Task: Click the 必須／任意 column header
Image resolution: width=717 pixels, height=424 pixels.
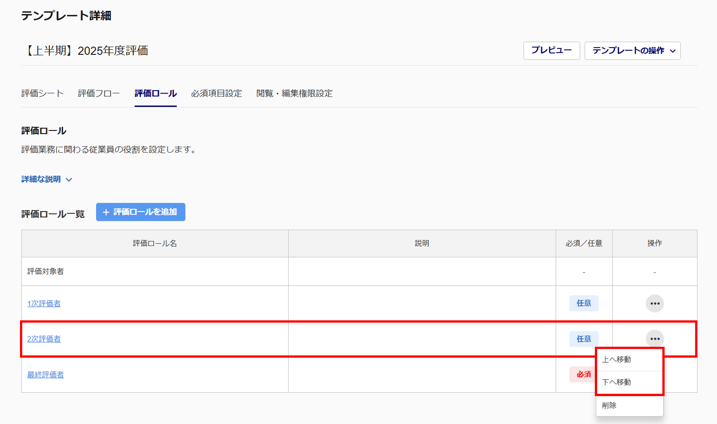Action: (x=584, y=243)
